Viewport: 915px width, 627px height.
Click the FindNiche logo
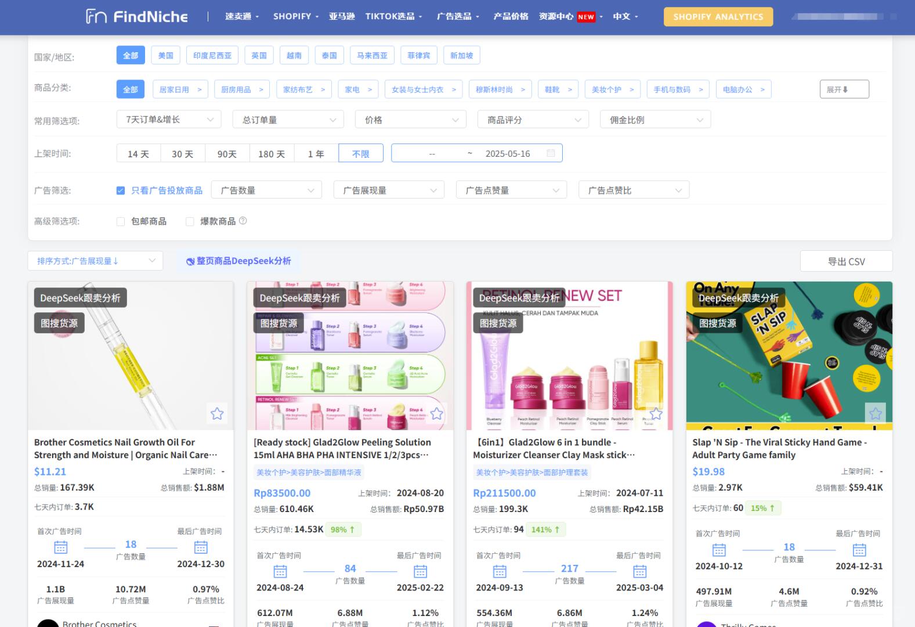[137, 16]
